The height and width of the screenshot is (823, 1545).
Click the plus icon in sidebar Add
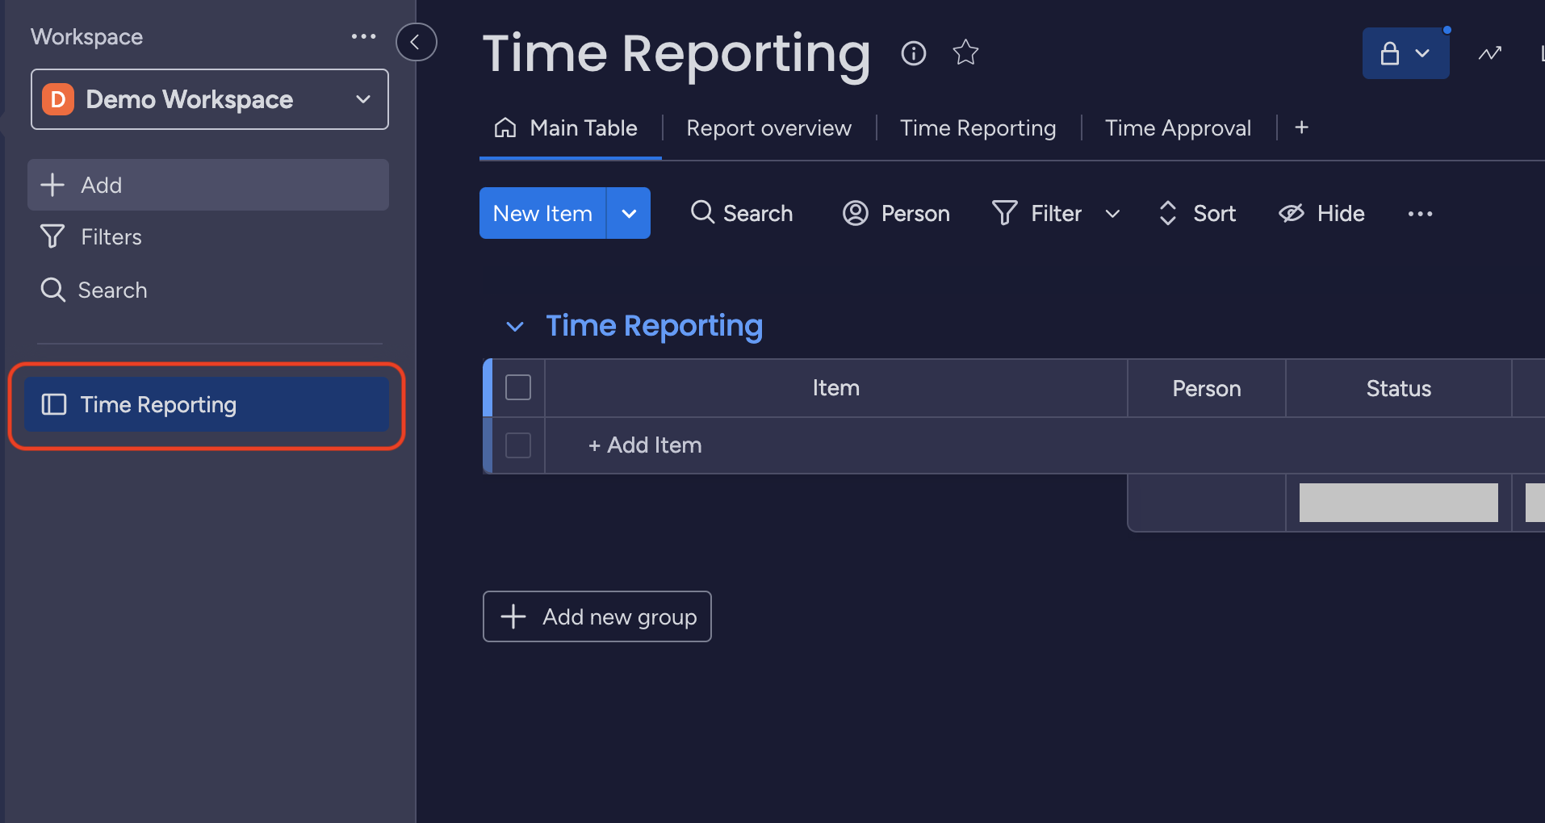click(x=52, y=185)
